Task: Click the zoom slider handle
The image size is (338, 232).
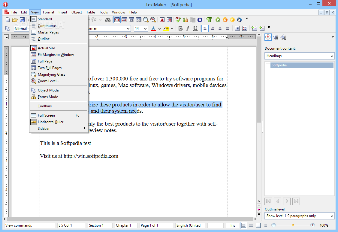Action: [x=293, y=225]
